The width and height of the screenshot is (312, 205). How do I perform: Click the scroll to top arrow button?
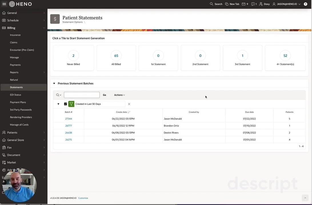pyautogui.click(x=305, y=198)
